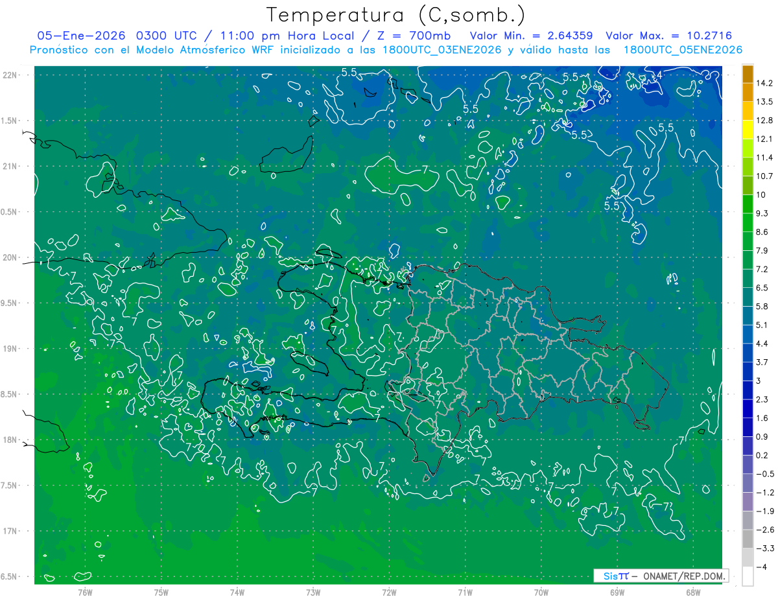Click the '0300 UTC' time text
The width and height of the screenshot is (778, 601).
pyautogui.click(x=169, y=35)
